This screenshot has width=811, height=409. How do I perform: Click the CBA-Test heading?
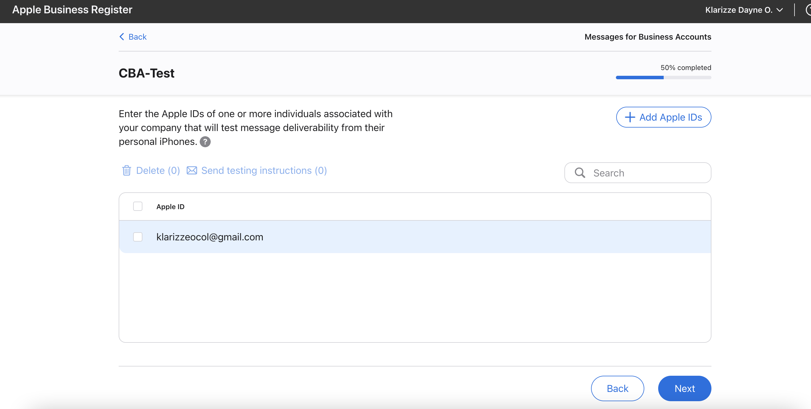[146, 73]
